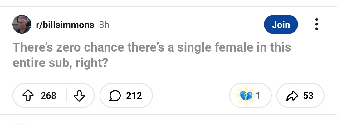Click the partial avatar of the next post
Viewport: 337px width, 126px height.
(22, 124)
